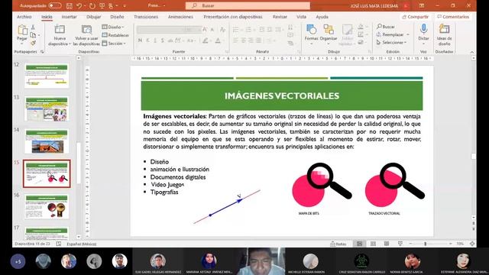Switch to Reading view icon
This screenshot has width=489, height=275.
[x=387, y=244]
